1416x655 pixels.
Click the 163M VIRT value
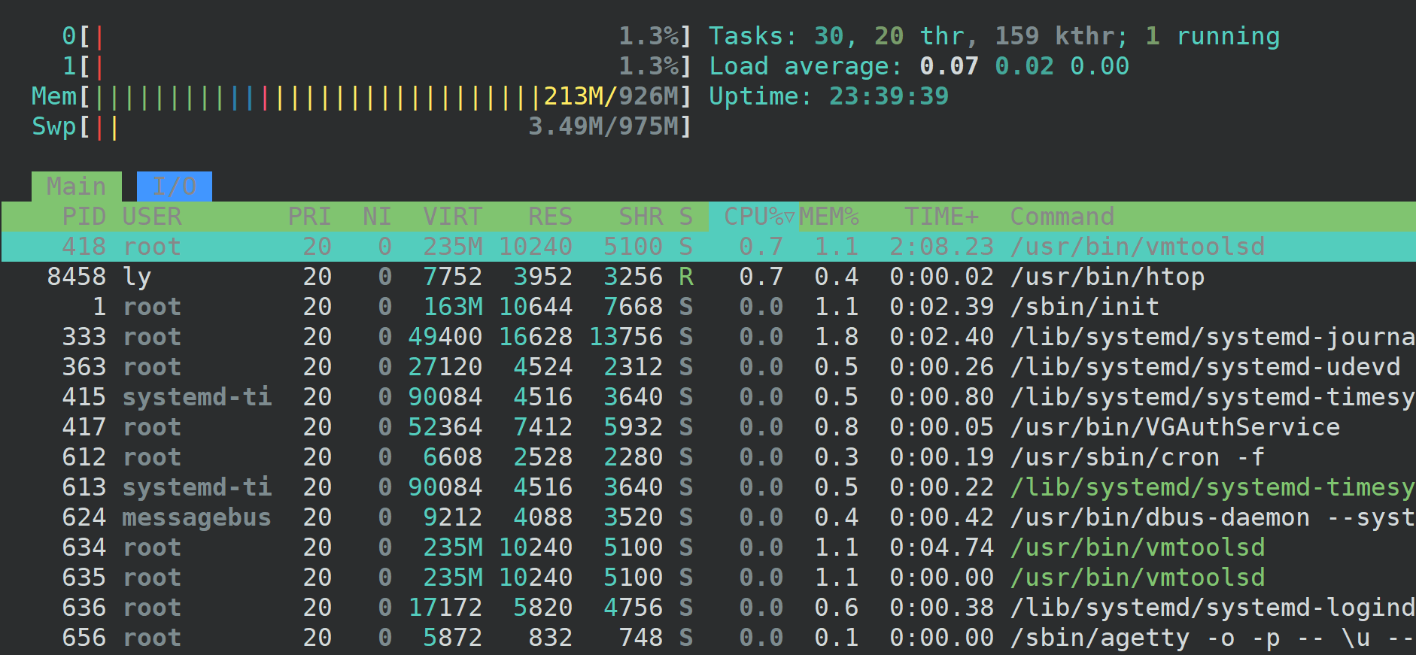click(x=452, y=307)
